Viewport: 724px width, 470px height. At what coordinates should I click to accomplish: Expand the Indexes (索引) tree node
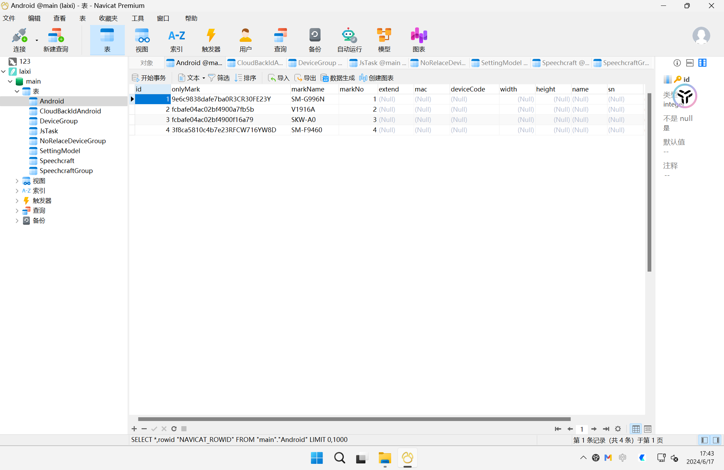pos(17,190)
